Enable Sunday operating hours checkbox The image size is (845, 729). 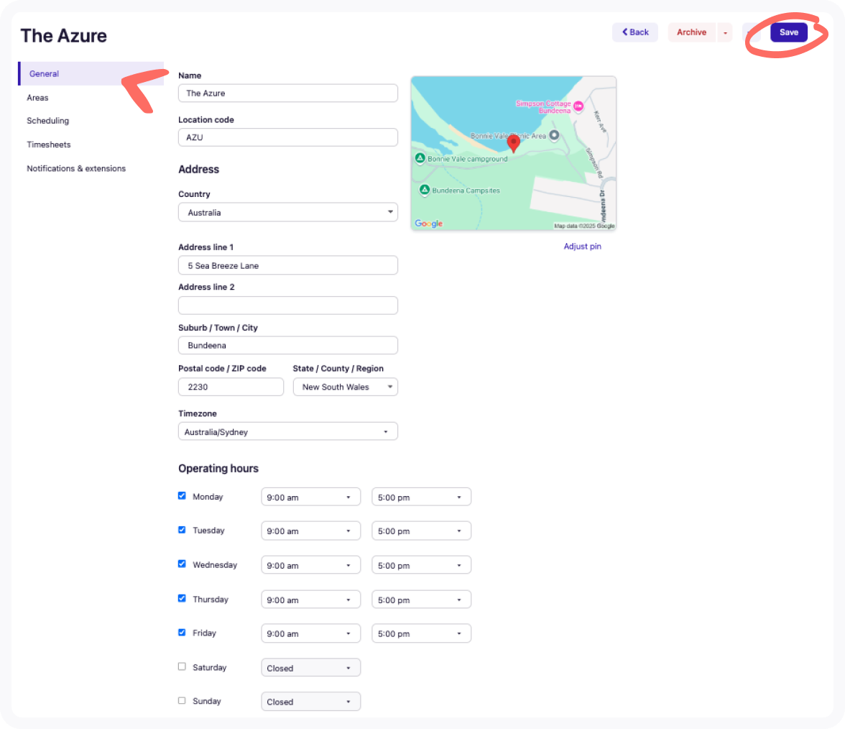pos(182,701)
